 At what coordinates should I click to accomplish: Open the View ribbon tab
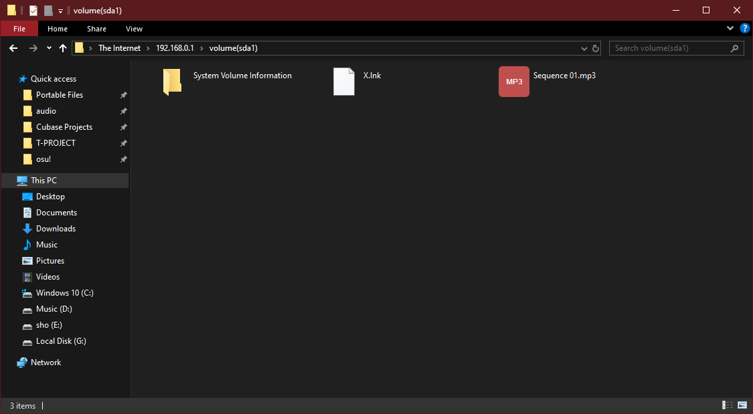(x=134, y=29)
